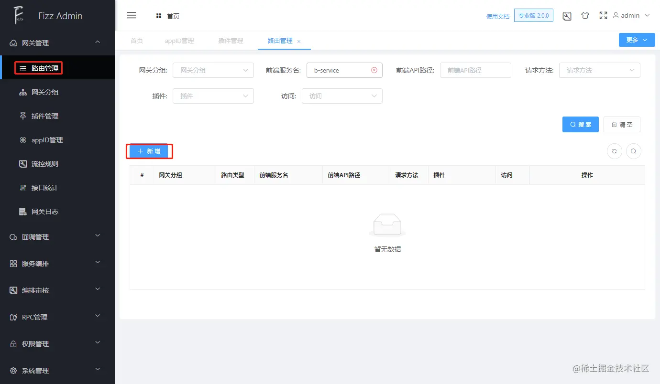This screenshot has width=660, height=384.
Task: Click the refresh icon above the table
Action: coord(614,151)
